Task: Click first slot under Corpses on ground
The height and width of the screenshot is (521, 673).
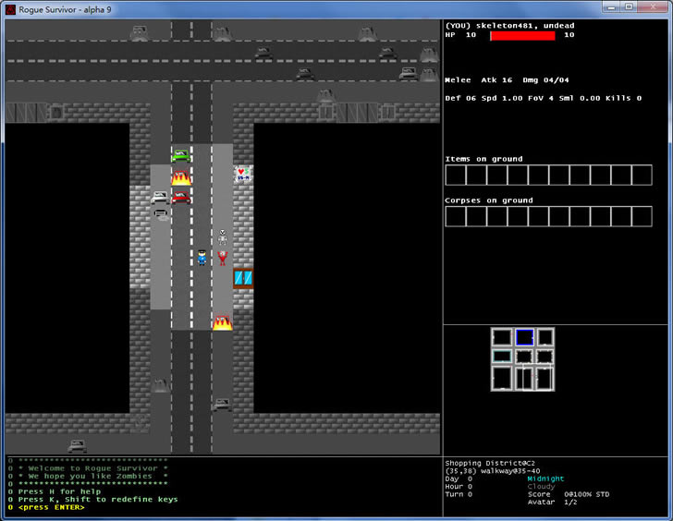Action: click(455, 217)
